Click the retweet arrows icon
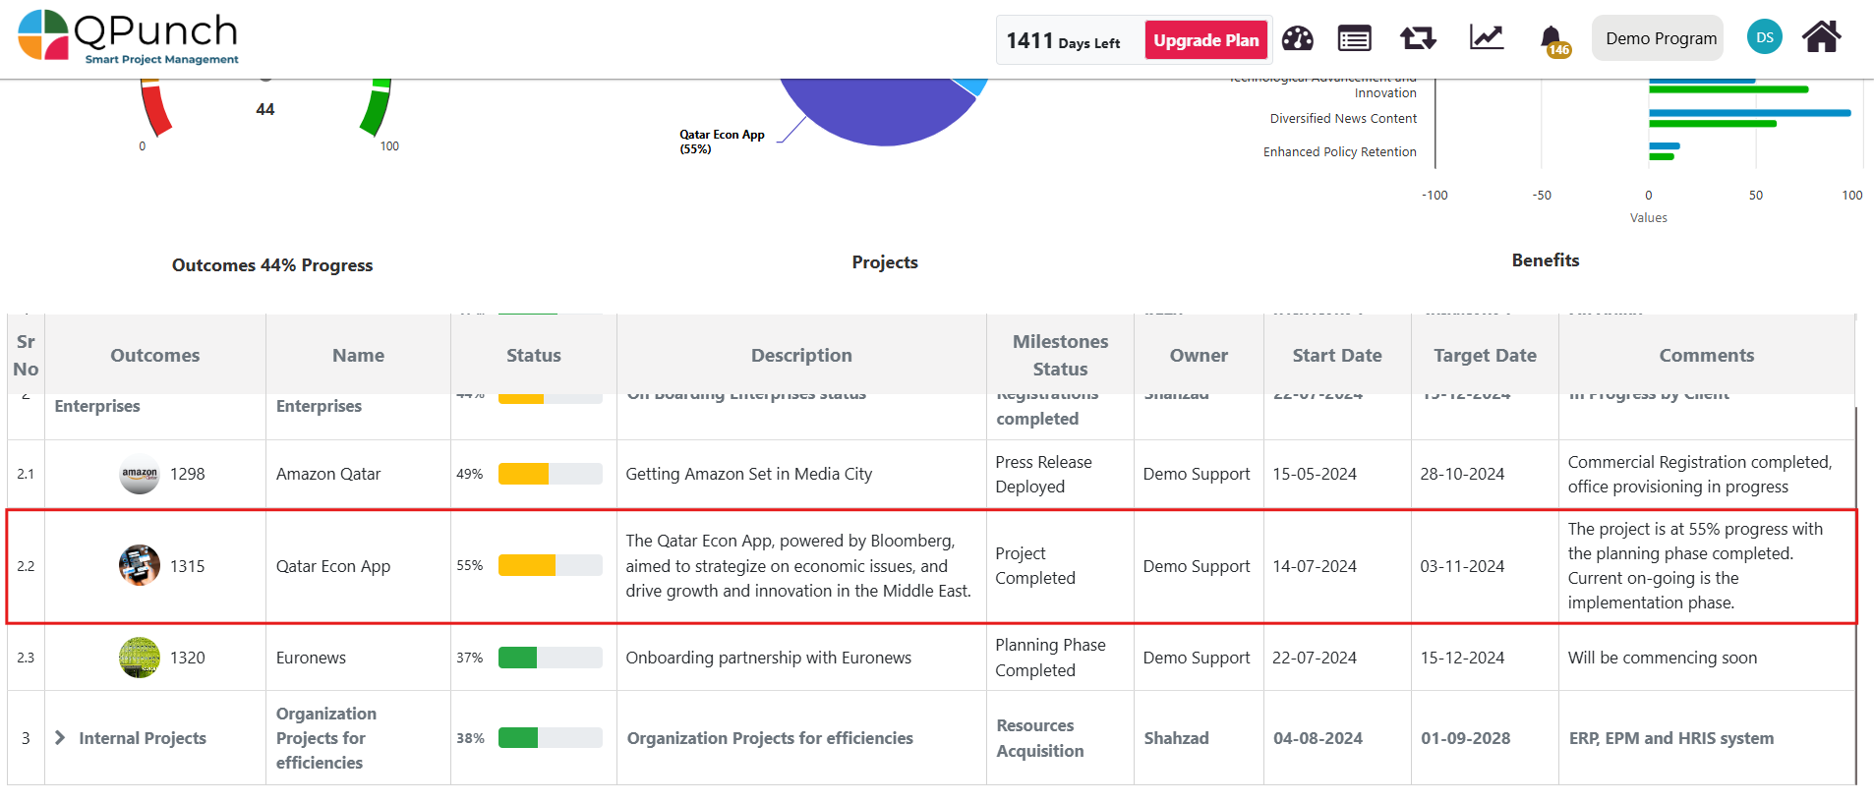 pyautogui.click(x=1418, y=38)
